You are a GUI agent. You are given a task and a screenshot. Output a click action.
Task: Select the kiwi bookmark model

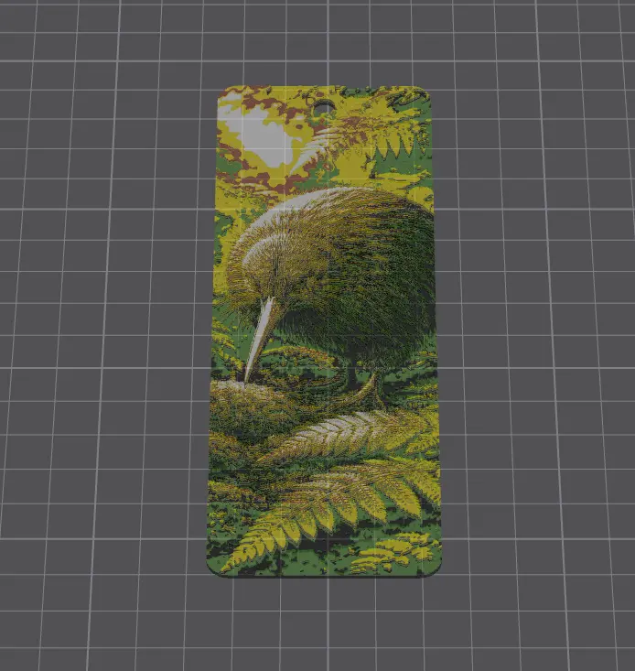324,331
